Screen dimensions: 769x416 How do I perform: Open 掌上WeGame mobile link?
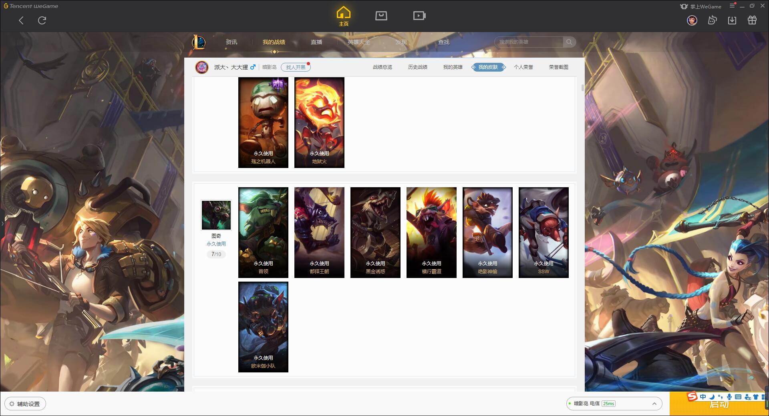click(701, 6)
